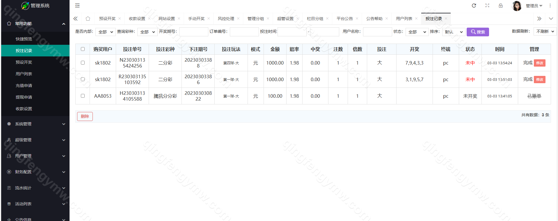Click the 用户名称 input field
Viewport: 558px width, 221px height.
[x=377, y=32]
